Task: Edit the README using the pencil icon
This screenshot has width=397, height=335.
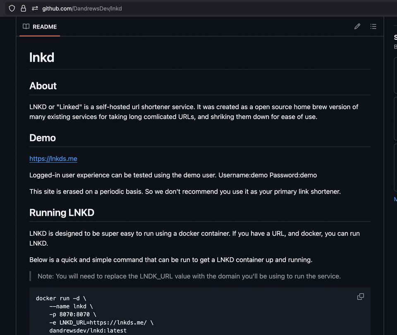Action: point(357,26)
